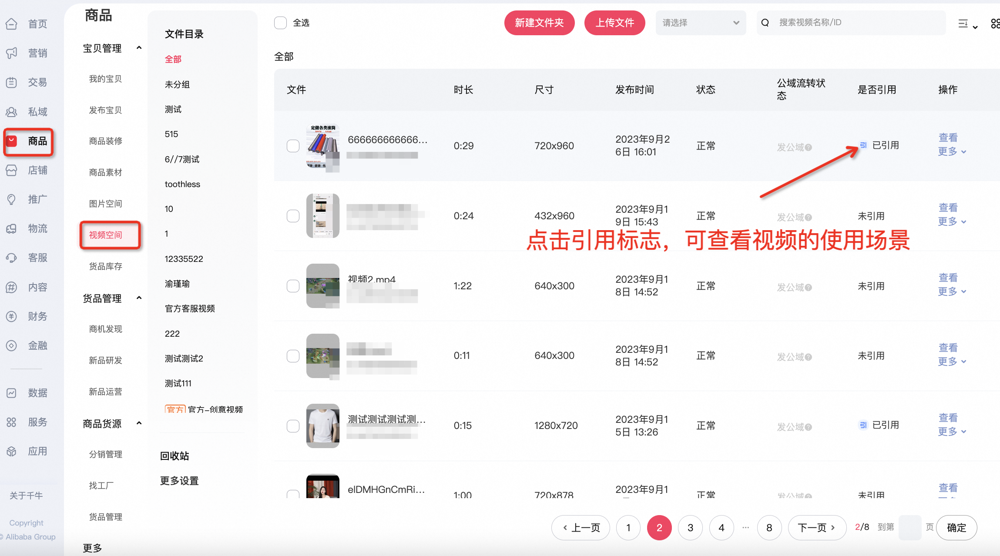The image size is (1000, 556).
Task: Click 发公域 help icon in 视频2.mp4 row
Action: pyautogui.click(x=809, y=288)
